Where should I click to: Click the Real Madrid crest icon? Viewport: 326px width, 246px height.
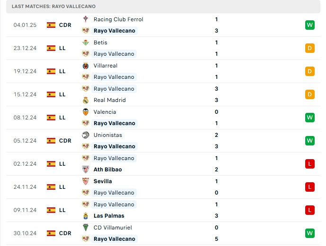pos(86,100)
